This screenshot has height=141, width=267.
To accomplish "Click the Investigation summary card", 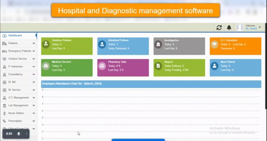I will point(179,46).
